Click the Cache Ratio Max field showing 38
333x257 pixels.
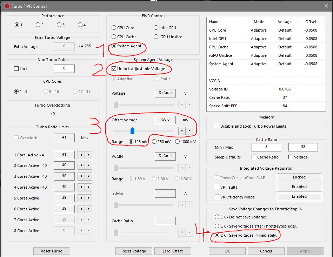[x=303, y=147]
